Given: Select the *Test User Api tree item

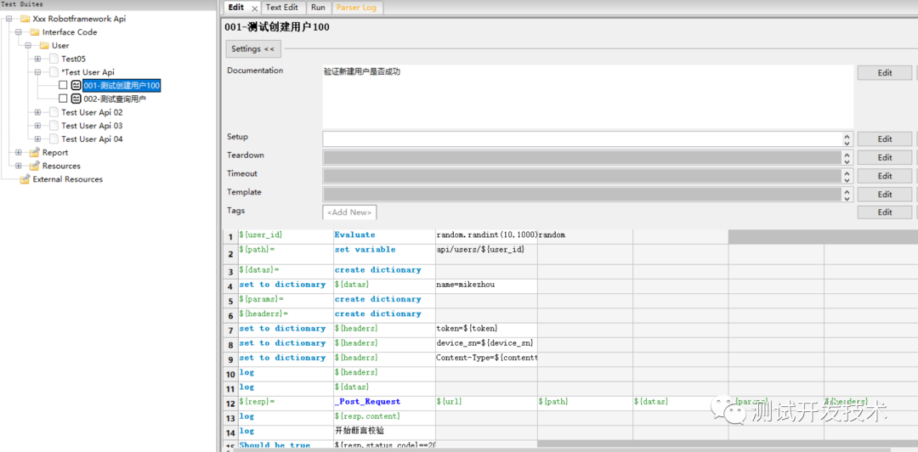Looking at the screenshot, I should point(88,72).
